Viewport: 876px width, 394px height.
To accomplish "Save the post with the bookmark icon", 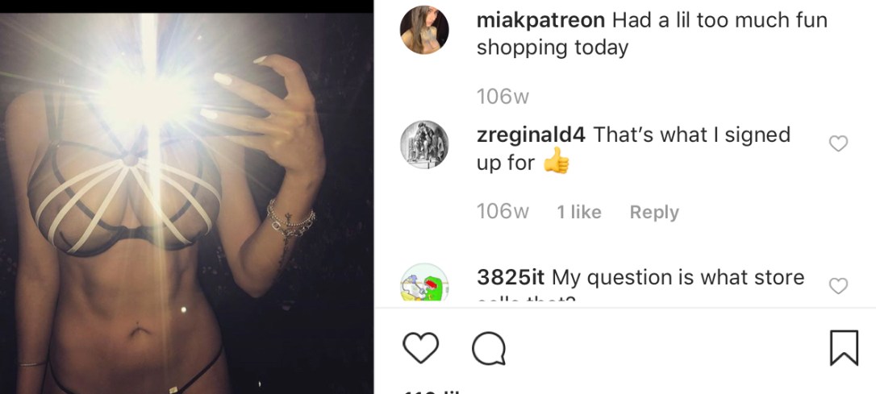I will point(844,348).
